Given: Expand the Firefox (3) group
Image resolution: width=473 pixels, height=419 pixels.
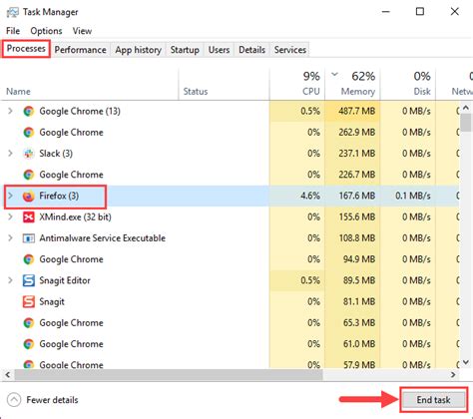Looking at the screenshot, I should (x=10, y=196).
